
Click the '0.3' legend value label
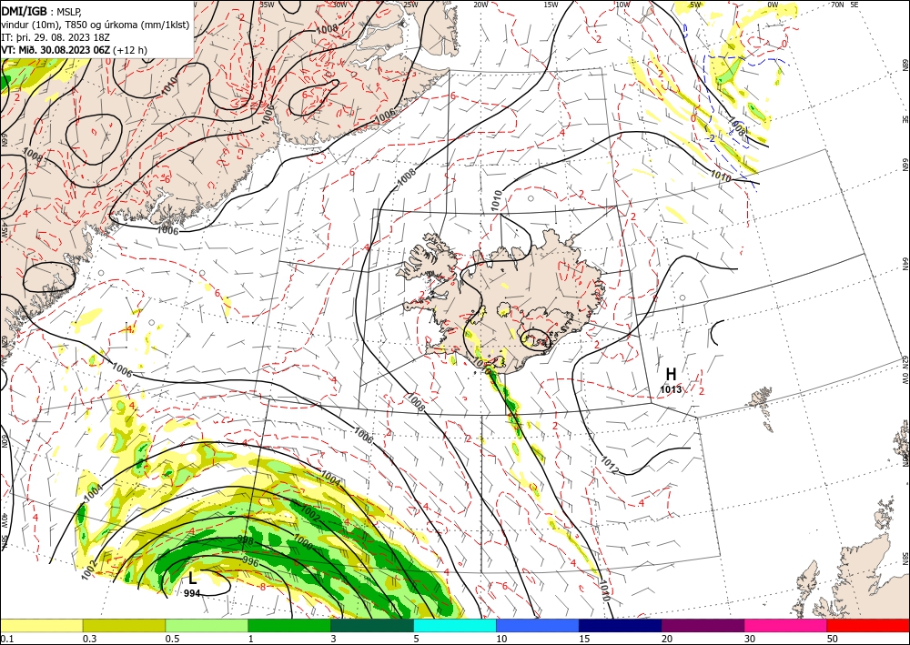[x=89, y=639]
